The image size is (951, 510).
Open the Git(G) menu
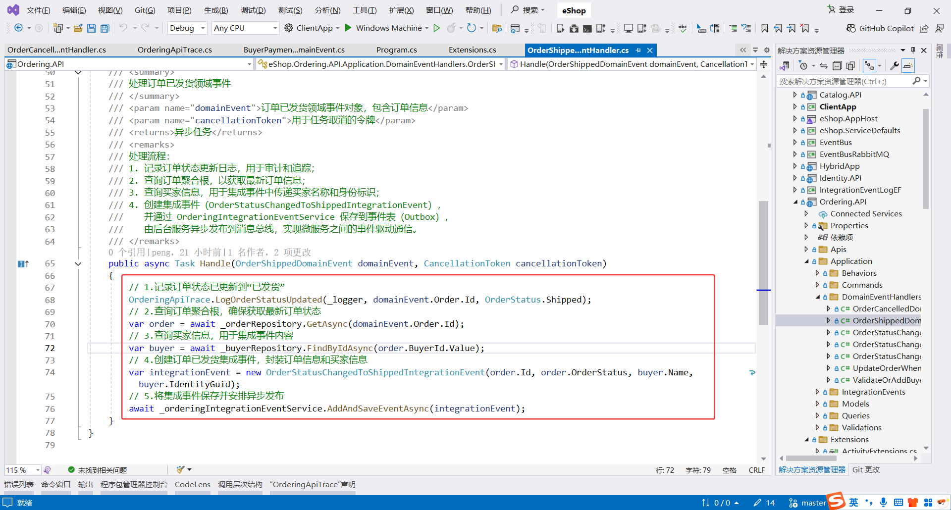(145, 10)
